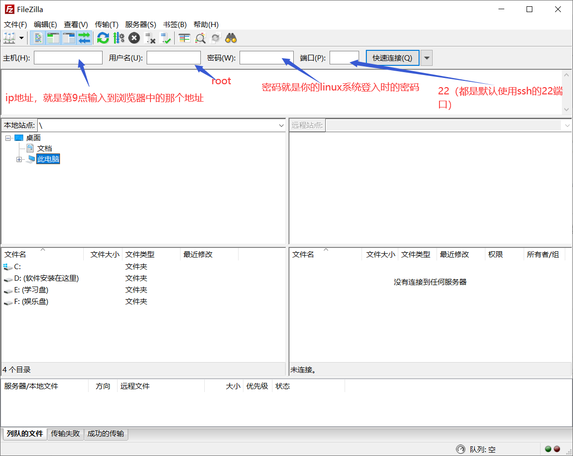Switch to the 成功的传输 tab
Screen dimensions: 573x456
click(x=106, y=434)
